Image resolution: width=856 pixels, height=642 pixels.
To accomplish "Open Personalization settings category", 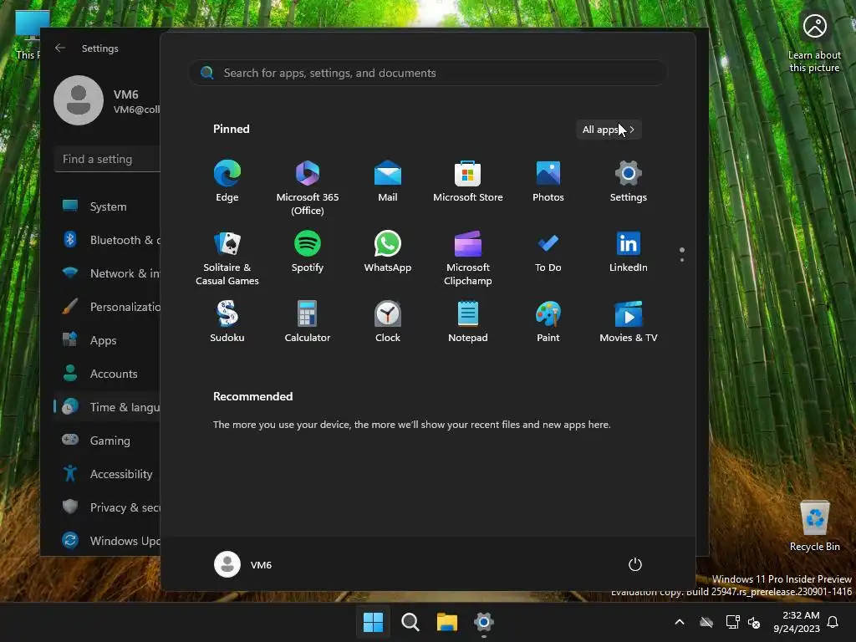I will tap(108, 307).
